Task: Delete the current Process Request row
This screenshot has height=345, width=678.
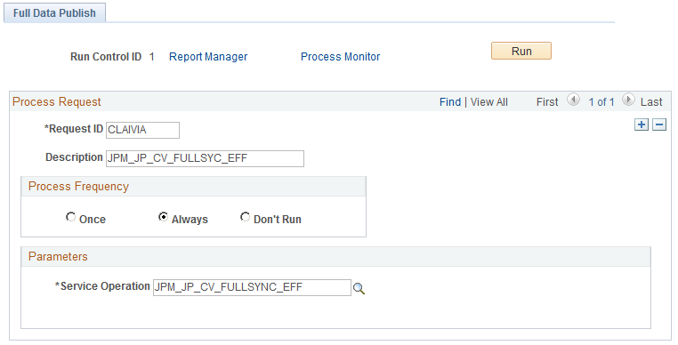Action: (659, 125)
